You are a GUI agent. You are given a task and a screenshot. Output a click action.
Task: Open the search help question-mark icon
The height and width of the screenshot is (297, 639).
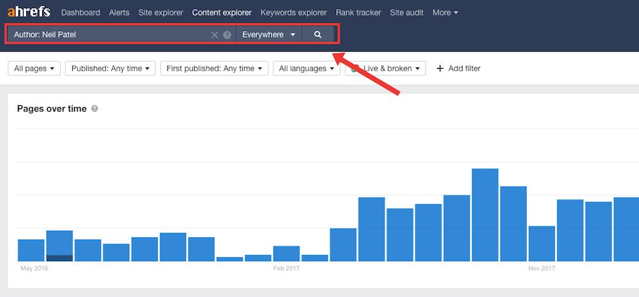pyautogui.click(x=227, y=35)
